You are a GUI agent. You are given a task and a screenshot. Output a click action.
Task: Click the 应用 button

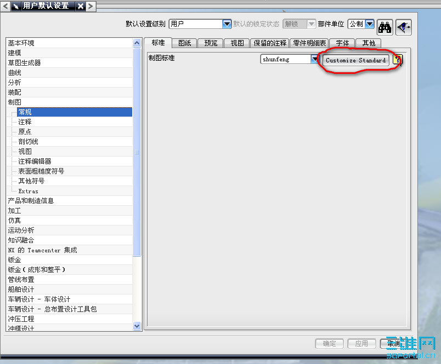(x=361, y=344)
